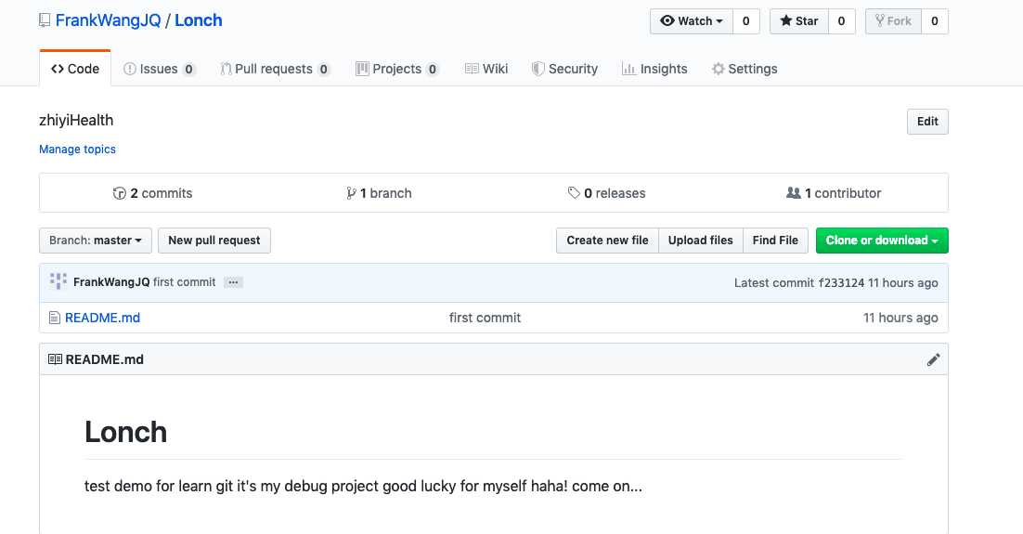1023x534 pixels.
Task: Star this repository
Action: pyautogui.click(x=799, y=20)
